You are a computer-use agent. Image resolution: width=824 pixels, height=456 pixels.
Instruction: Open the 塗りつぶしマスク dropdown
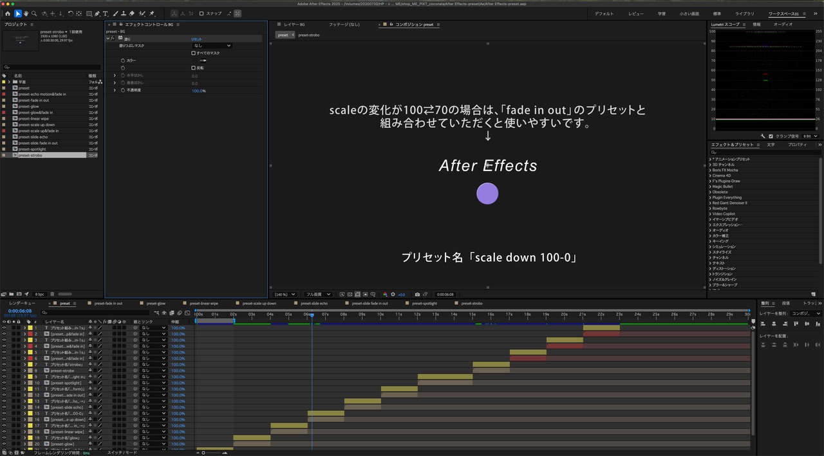point(212,46)
